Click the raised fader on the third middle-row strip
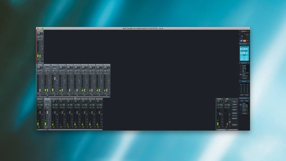Image resolution: width=286 pixels, height=161 pixels. 55,78
